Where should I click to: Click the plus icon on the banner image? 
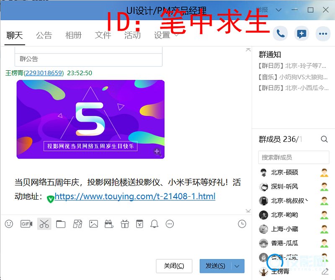(x=157, y=152)
